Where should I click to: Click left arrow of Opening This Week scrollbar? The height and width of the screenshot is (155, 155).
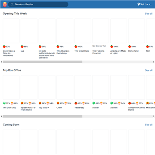click(x=1, y=62)
